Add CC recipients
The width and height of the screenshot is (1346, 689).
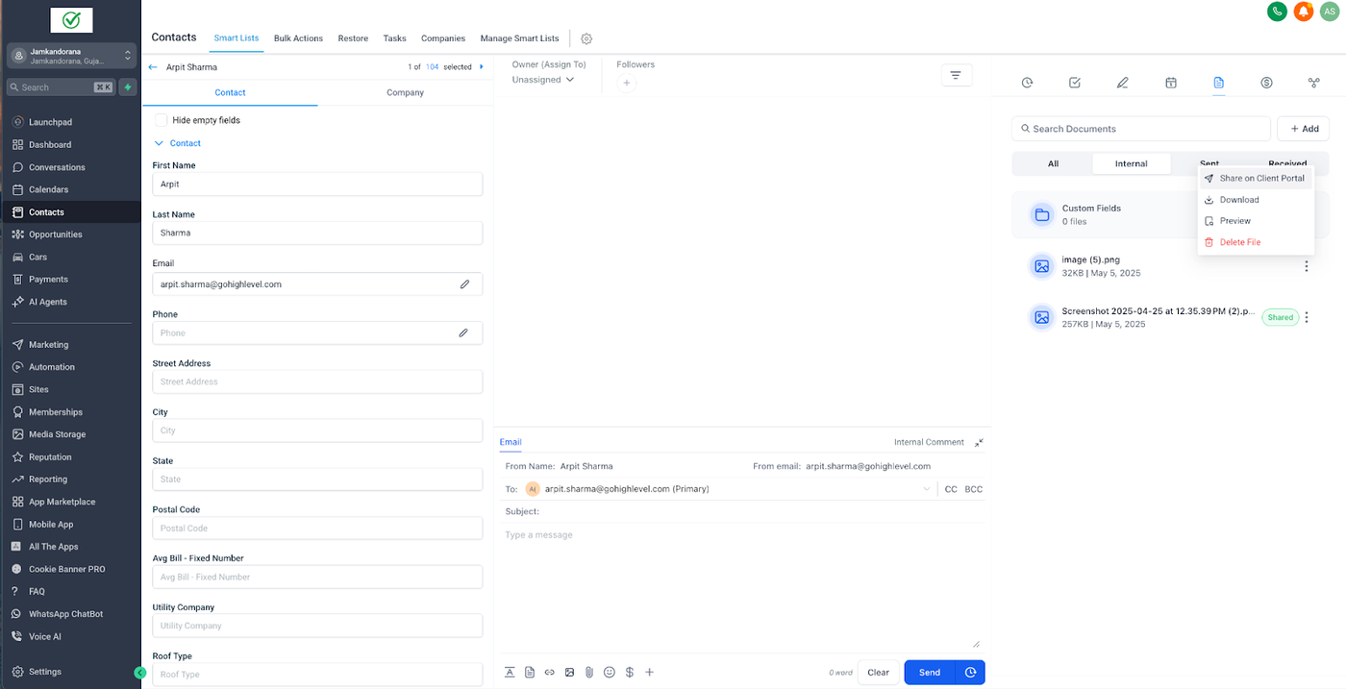951,489
